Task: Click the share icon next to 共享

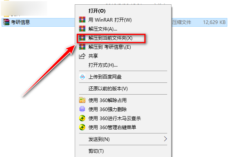Action: [x=82, y=56]
